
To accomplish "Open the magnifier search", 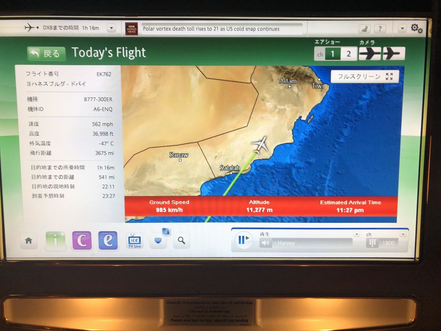I will click(x=182, y=241).
